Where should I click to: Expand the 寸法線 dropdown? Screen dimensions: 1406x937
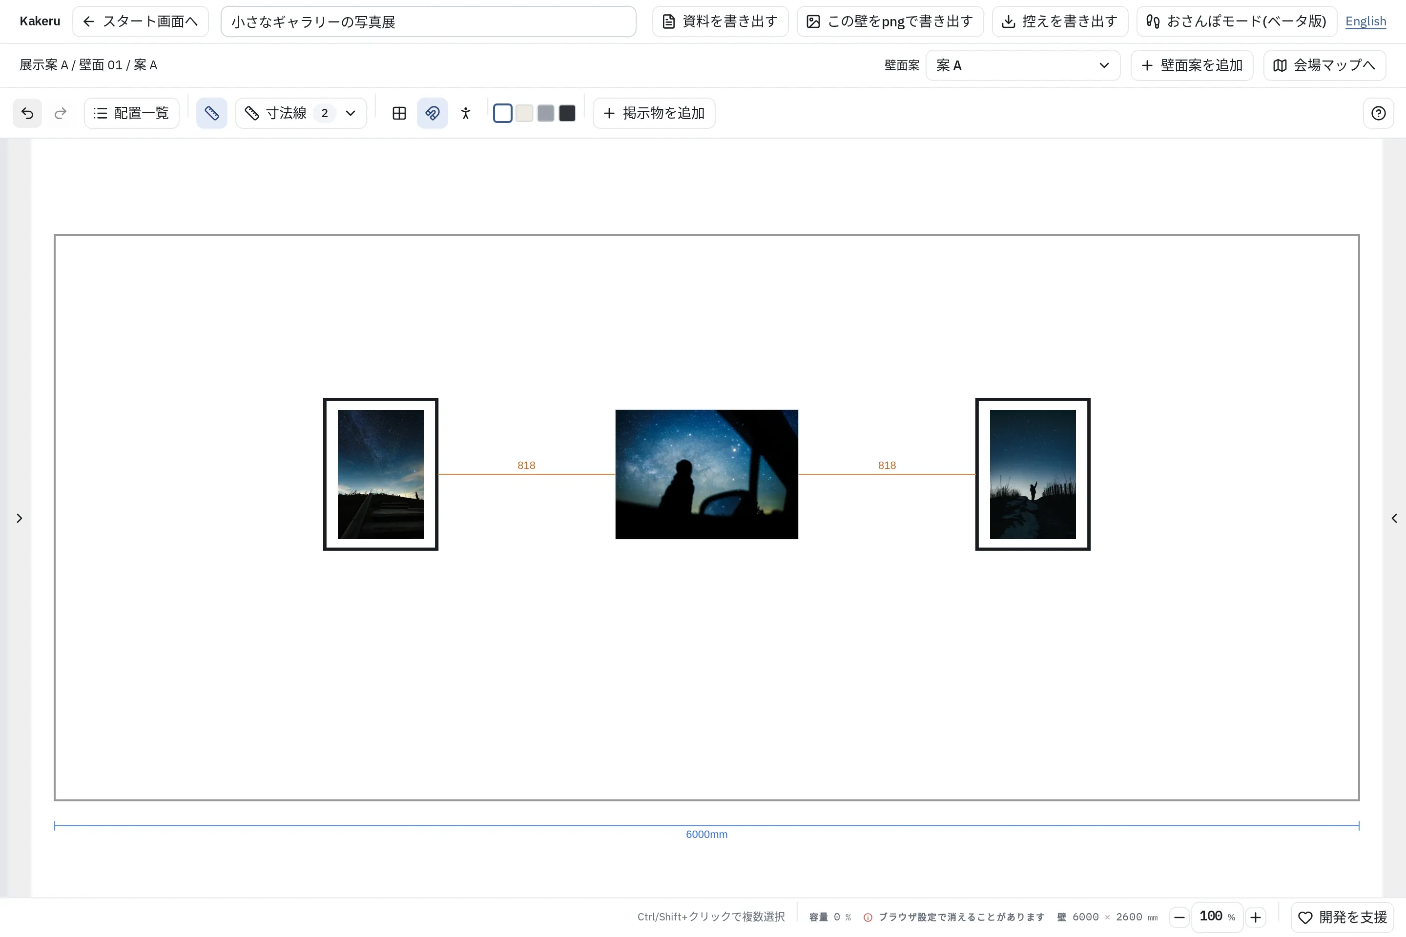point(301,113)
